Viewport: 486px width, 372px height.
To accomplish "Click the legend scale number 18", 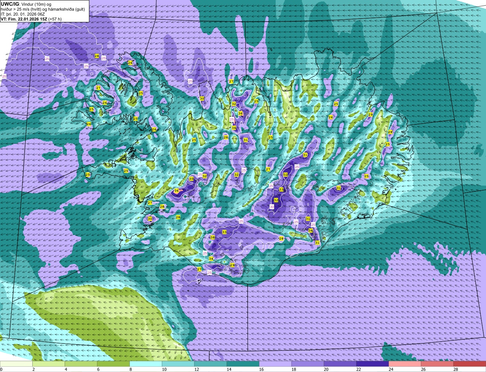I will coord(293,369).
